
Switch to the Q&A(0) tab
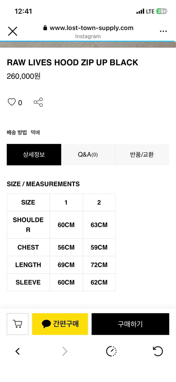point(88,155)
